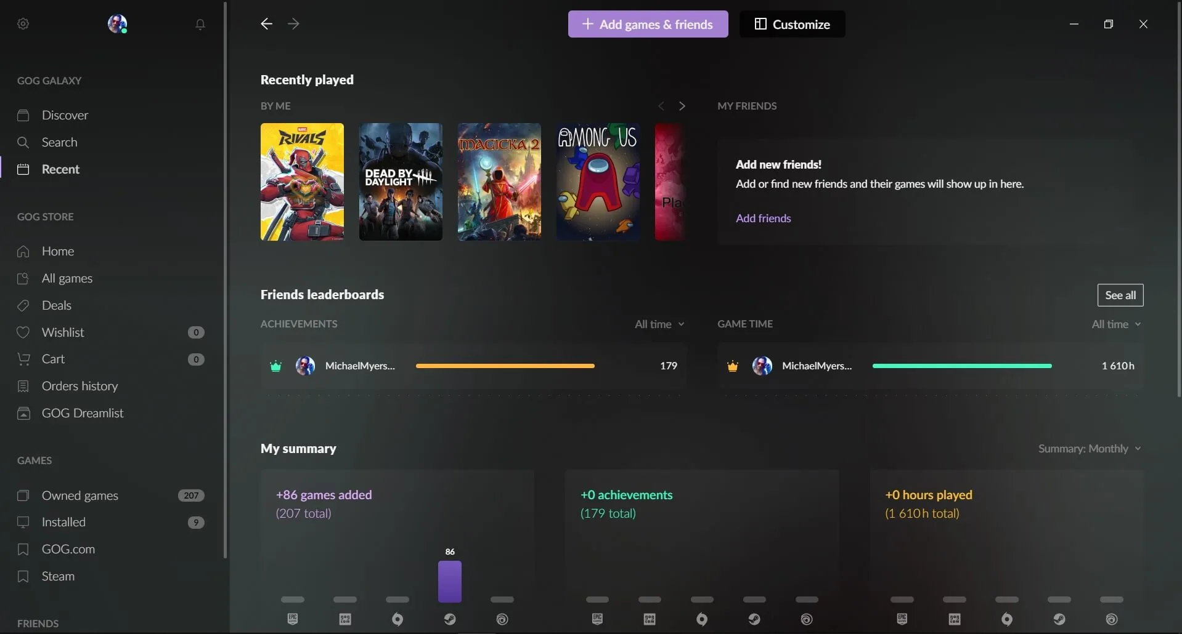The width and height of the screenshot is (1182, 634).
Task: Click GOG icon under achievements
Action: tap(650, 619)
